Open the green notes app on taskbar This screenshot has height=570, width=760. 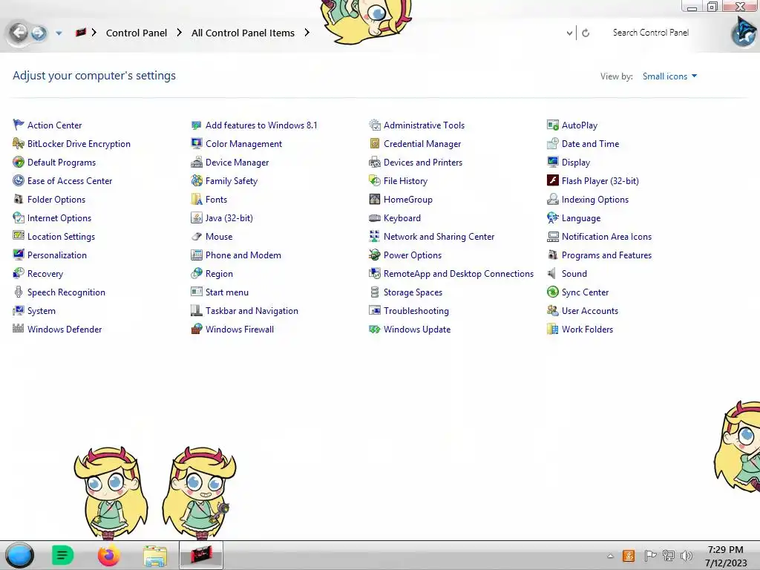coord(62,555)
